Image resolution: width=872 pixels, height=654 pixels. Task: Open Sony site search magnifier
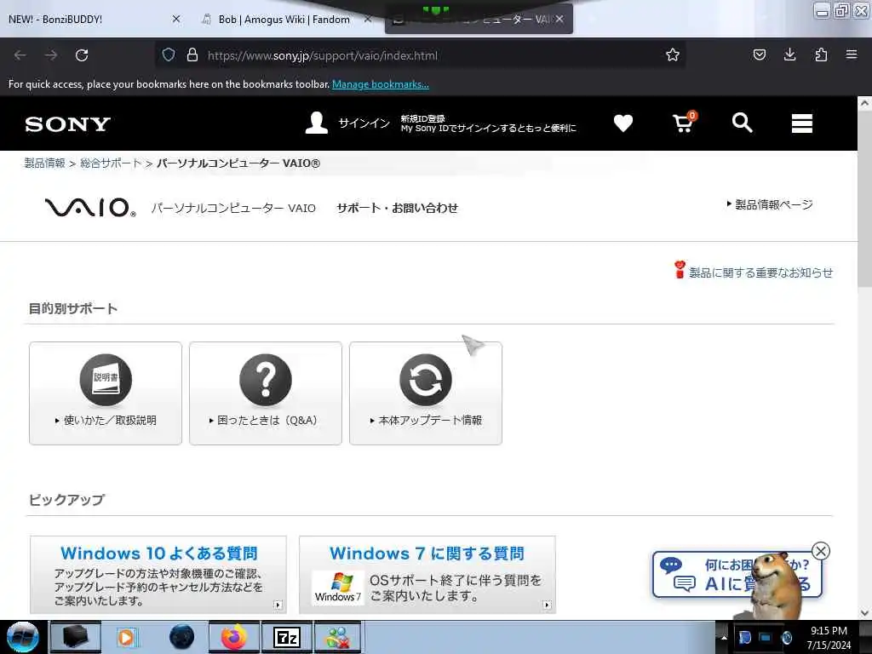[742, 123]
